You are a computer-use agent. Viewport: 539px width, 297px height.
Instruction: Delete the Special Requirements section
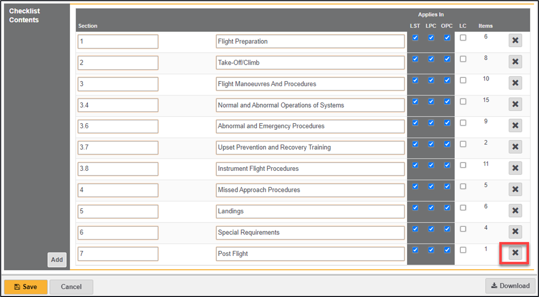click(515, 232)
